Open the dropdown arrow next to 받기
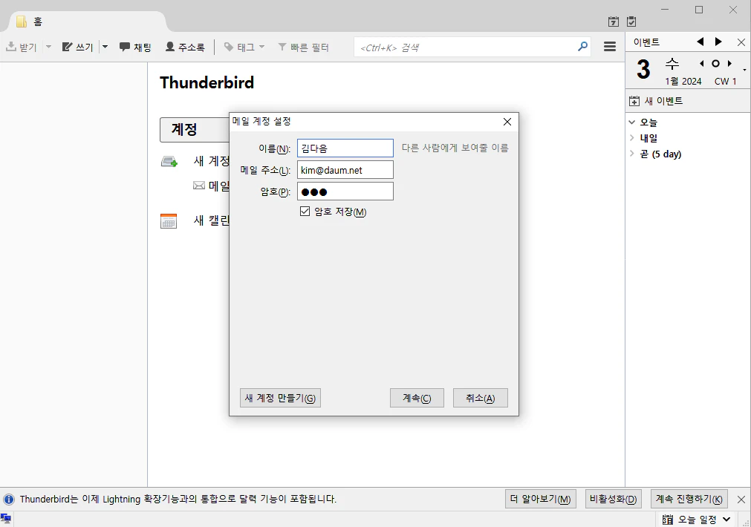This screenshot has width=751, height=527. (48, 47)
